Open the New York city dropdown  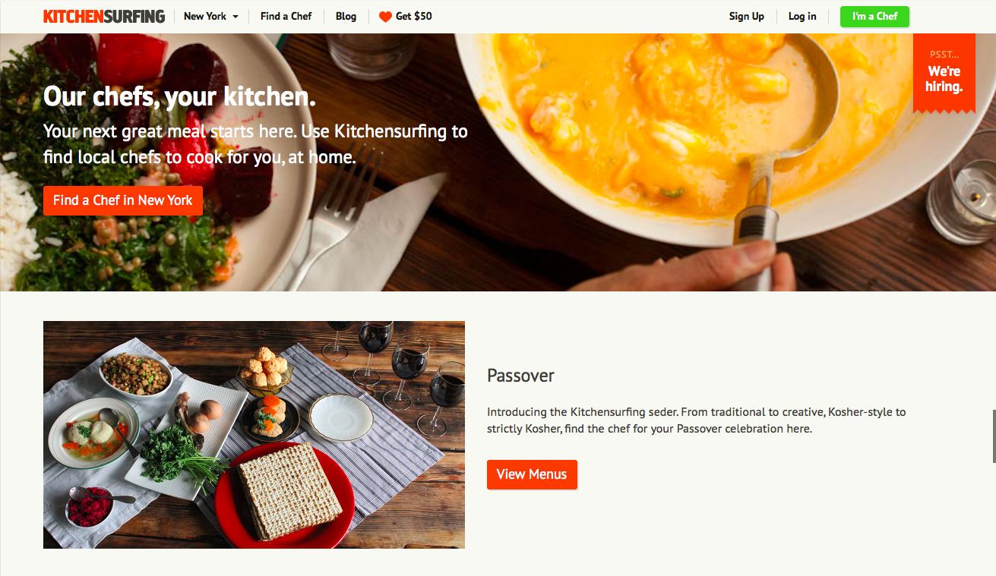tap(211, 16)
